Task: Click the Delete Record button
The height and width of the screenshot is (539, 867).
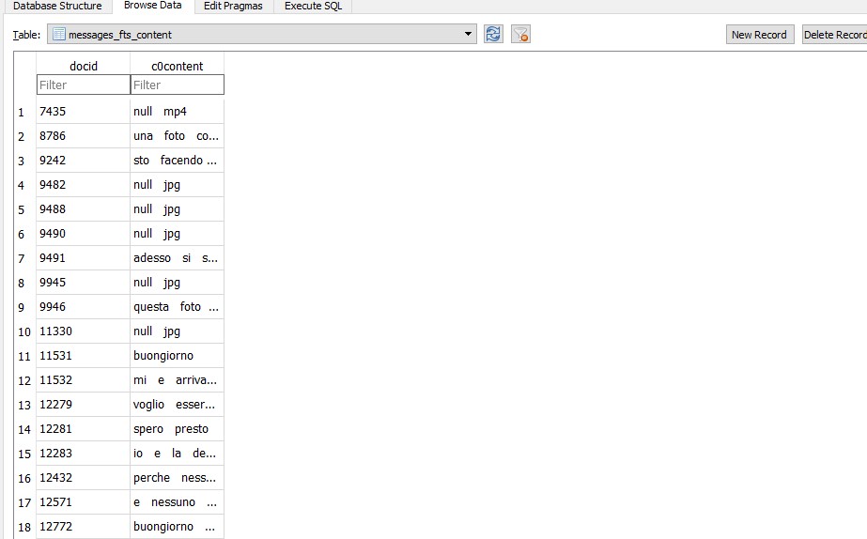Action: [834, 35]
